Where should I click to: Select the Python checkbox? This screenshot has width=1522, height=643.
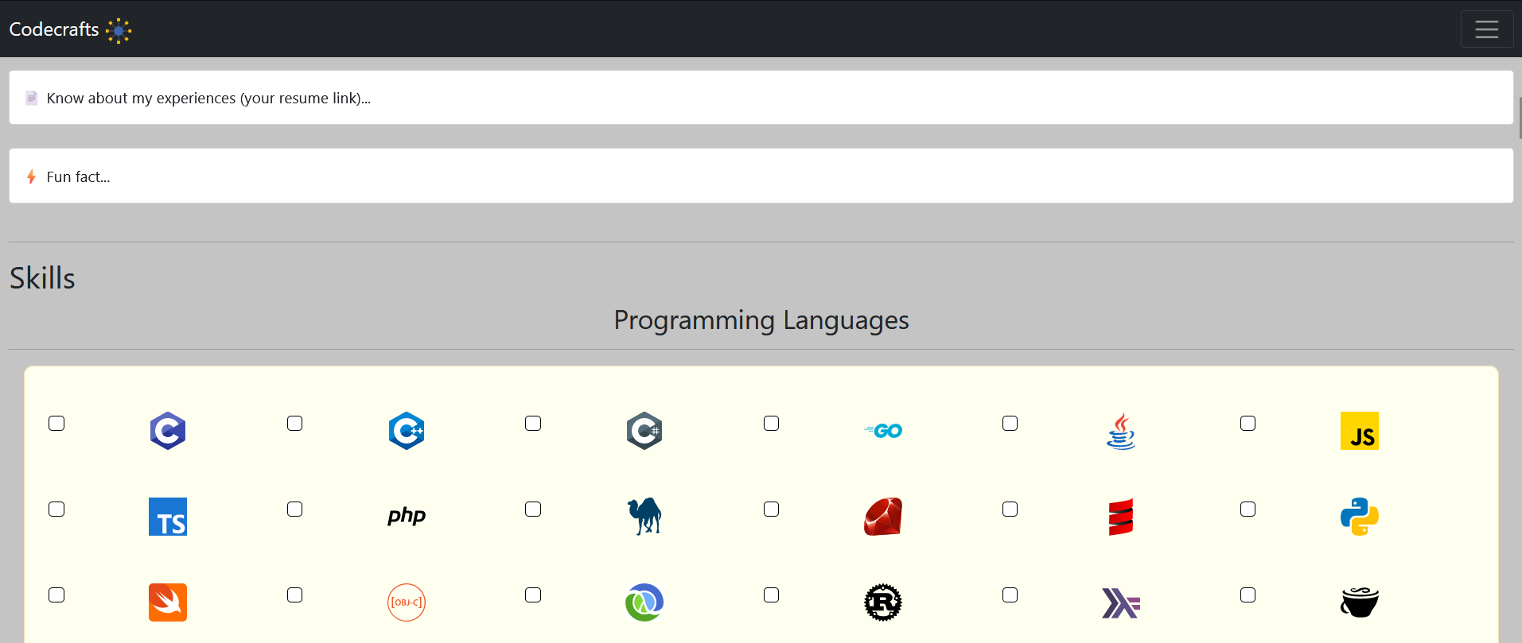[1248, 509]
